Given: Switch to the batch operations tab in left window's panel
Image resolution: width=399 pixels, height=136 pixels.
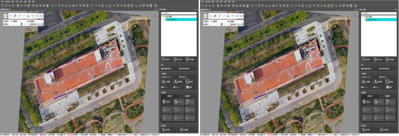Looking at the screenshot, I should pos(188,96).
